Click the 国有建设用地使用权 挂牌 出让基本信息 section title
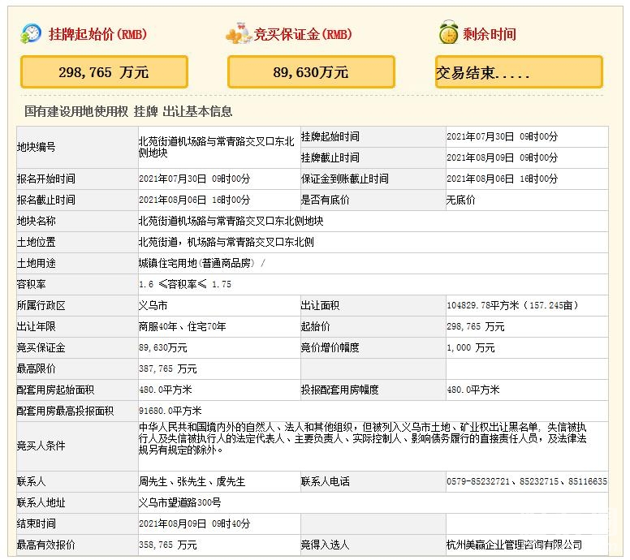630x560 pixels. coord(128,111)
